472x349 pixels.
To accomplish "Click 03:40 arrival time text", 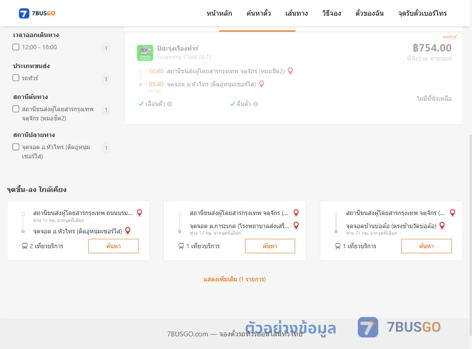I will [x=156, y=84].
